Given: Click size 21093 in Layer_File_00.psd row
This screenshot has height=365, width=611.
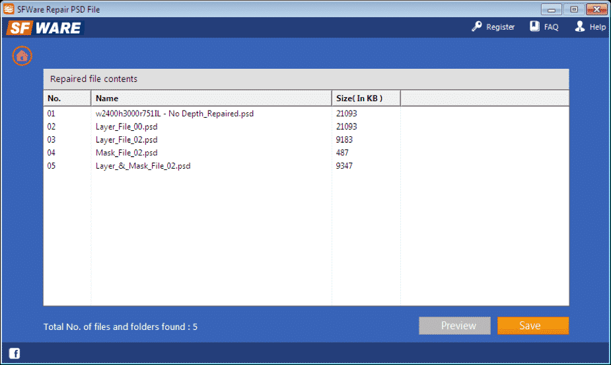Looking at the screenshot, I should 346,127.
